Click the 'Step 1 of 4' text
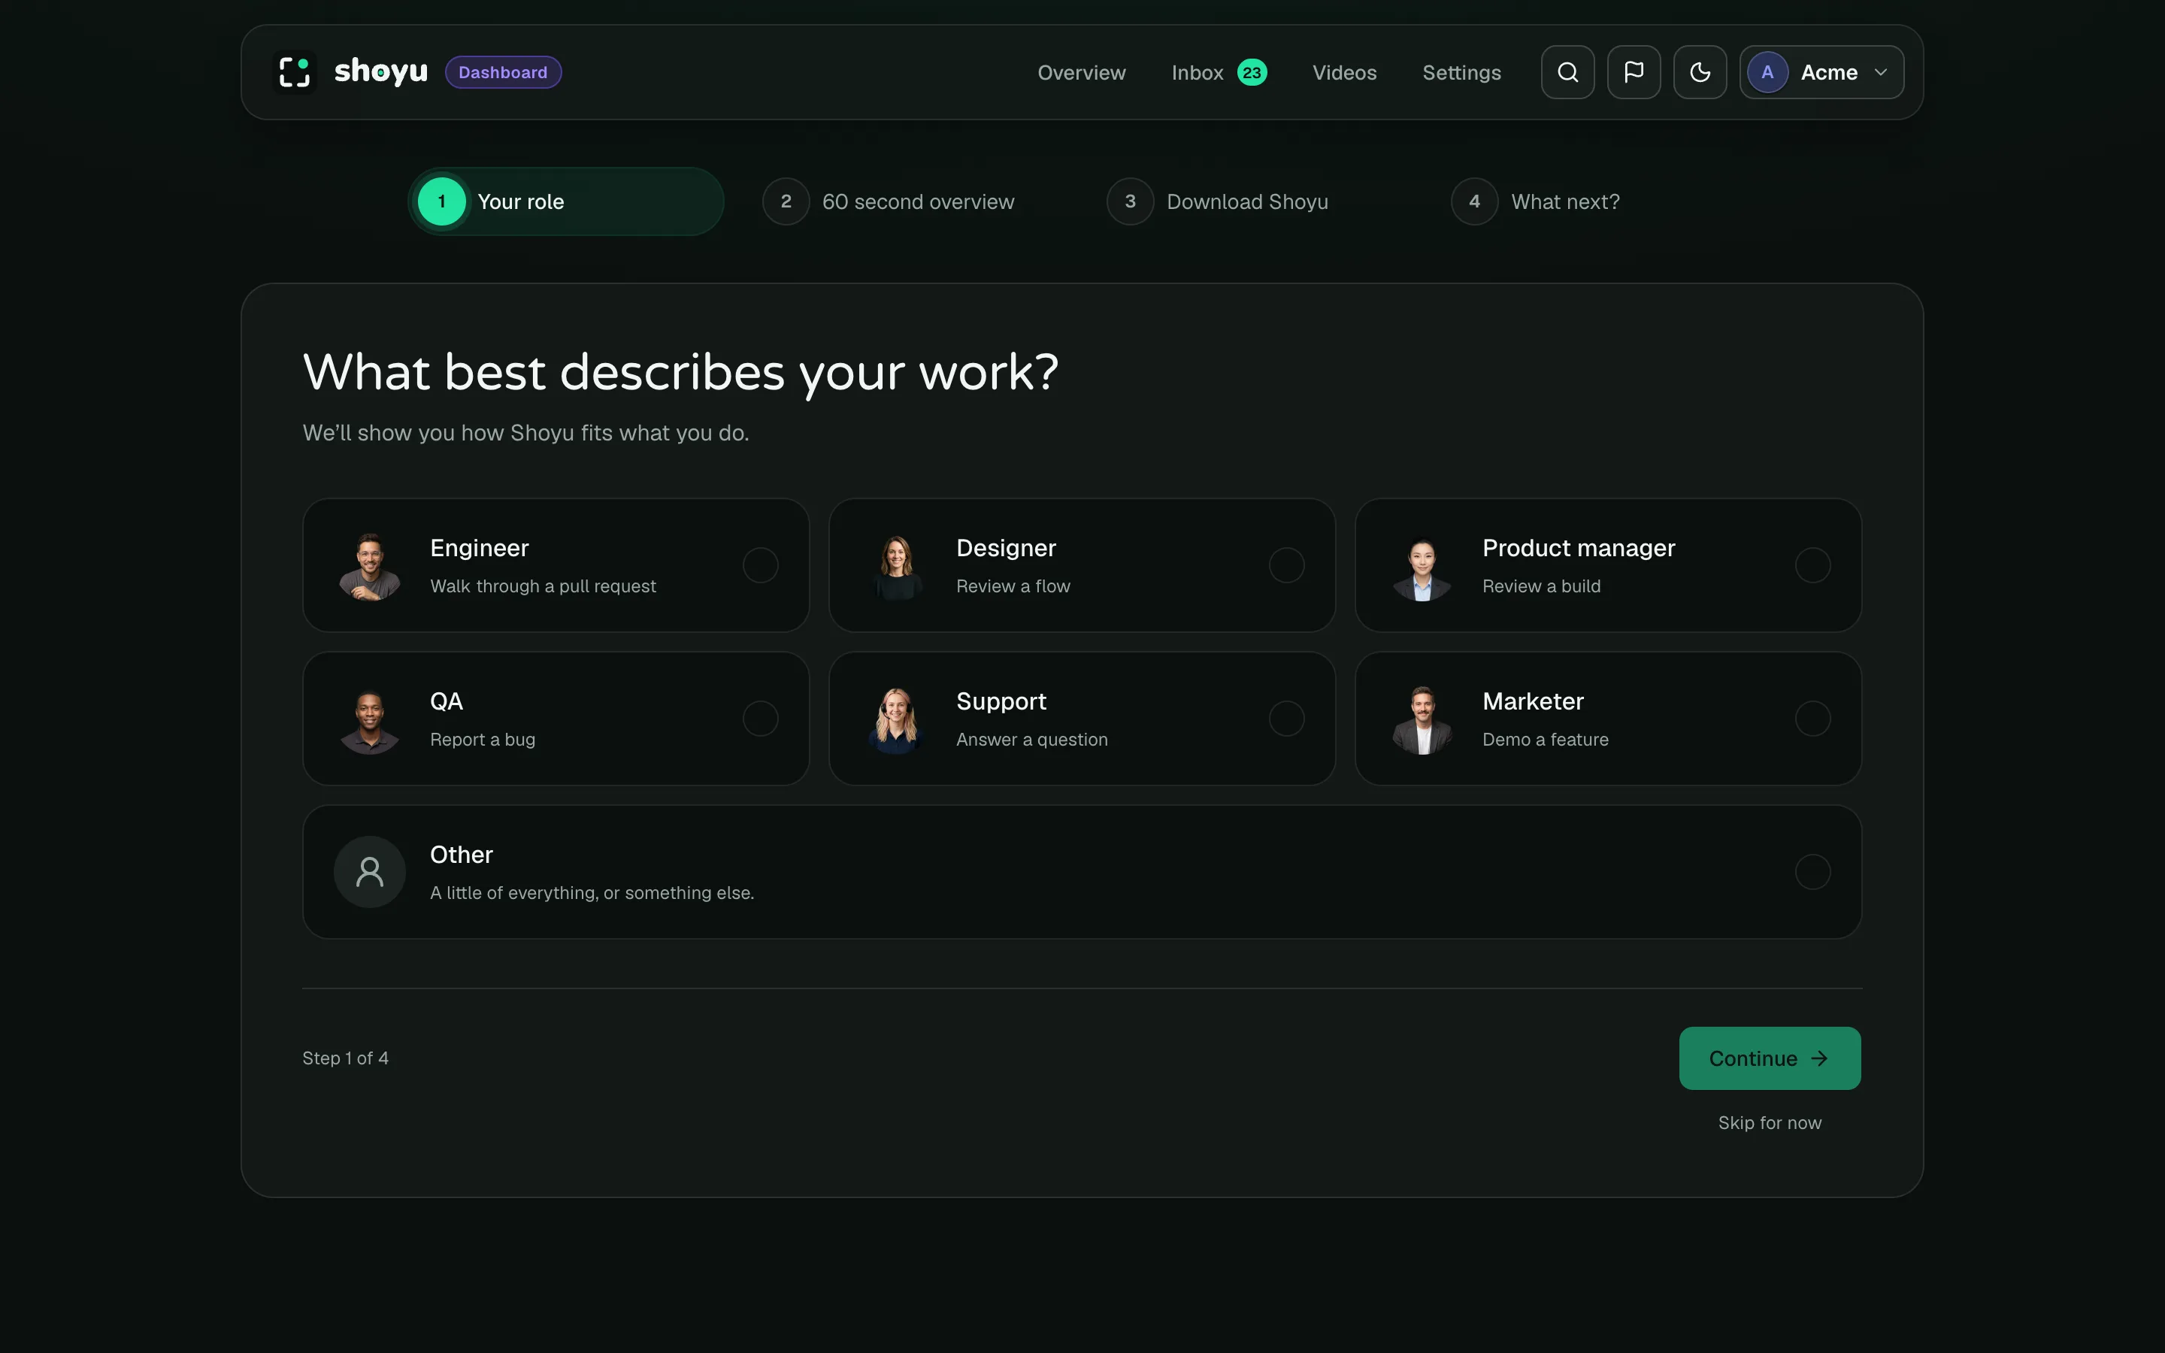 [x=345, y=1058]
